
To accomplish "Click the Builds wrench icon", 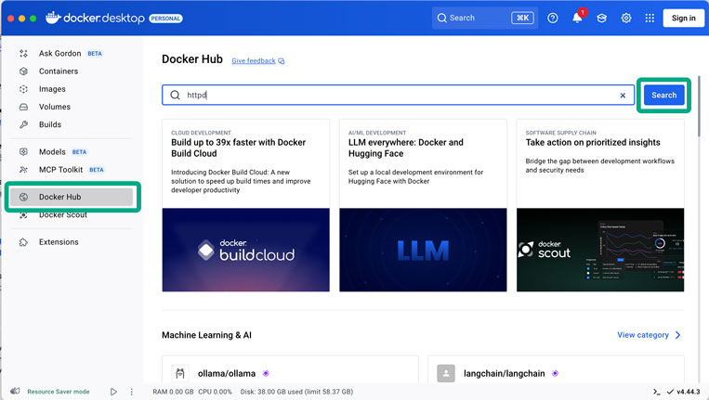I will (23, 124).
